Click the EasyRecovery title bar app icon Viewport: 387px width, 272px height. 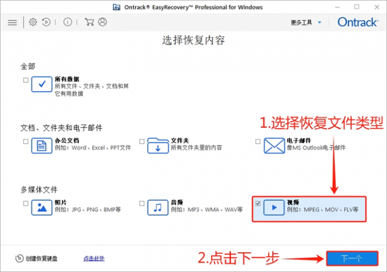[117, 7]
